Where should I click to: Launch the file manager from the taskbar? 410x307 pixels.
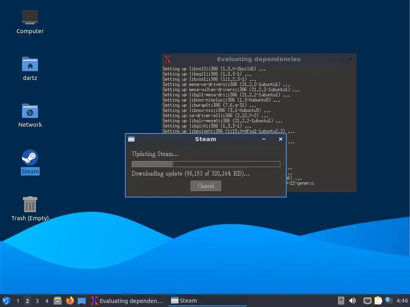pyautogui.click(x=58, y=301)
